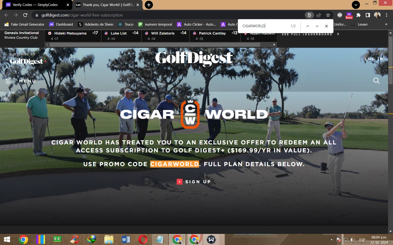This screenshot has width=393, height=245.
Task: Open the Auto Clicker extension with Error badge
Action: (349, 15)
